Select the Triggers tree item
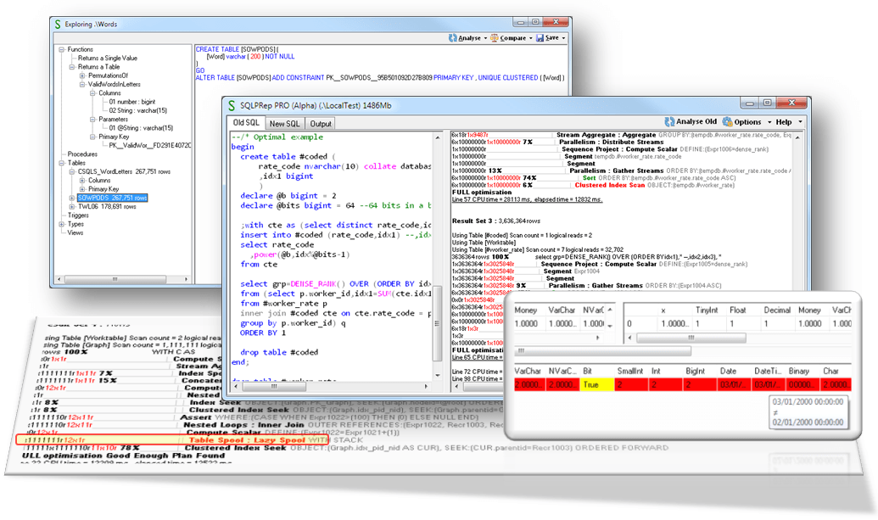 click(78, 215)
